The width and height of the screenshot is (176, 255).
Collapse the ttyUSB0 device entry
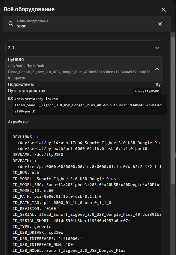157,69
